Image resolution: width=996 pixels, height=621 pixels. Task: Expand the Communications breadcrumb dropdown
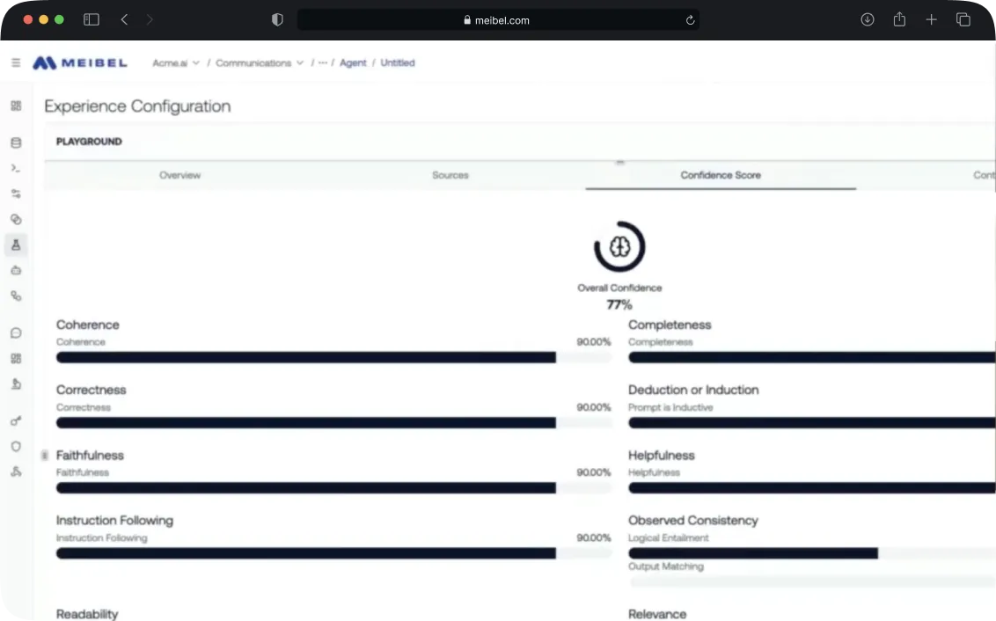[260, 62]
